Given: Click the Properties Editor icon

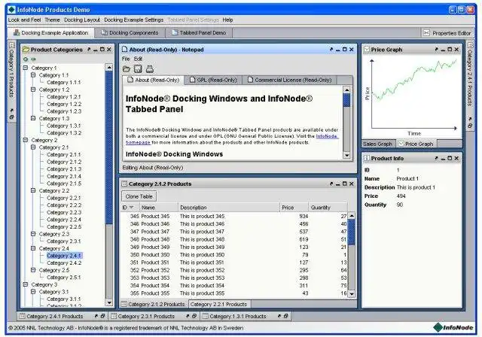Looking at the screenshot, I should (426, 33).
